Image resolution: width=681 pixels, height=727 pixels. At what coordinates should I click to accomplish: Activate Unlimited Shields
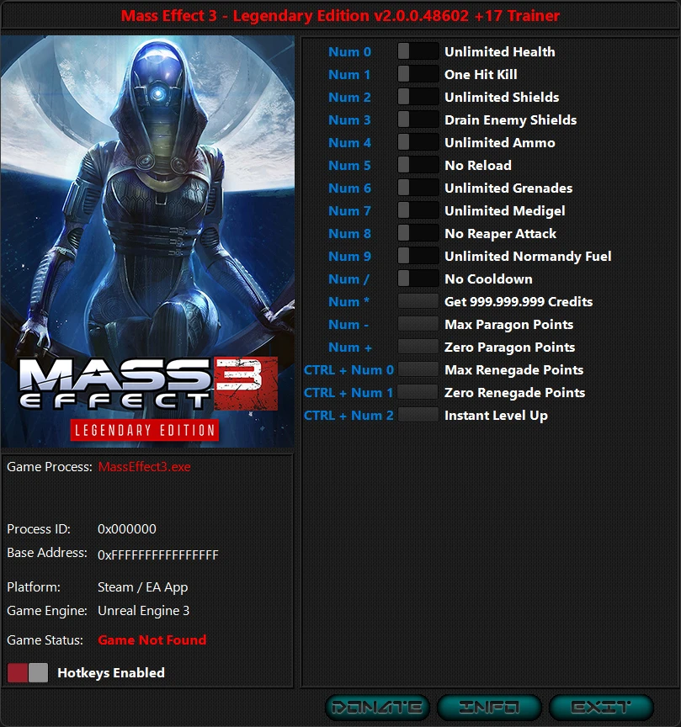point(418,97)
